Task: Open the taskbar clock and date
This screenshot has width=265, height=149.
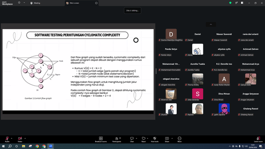Action: (x=253, y=146)
